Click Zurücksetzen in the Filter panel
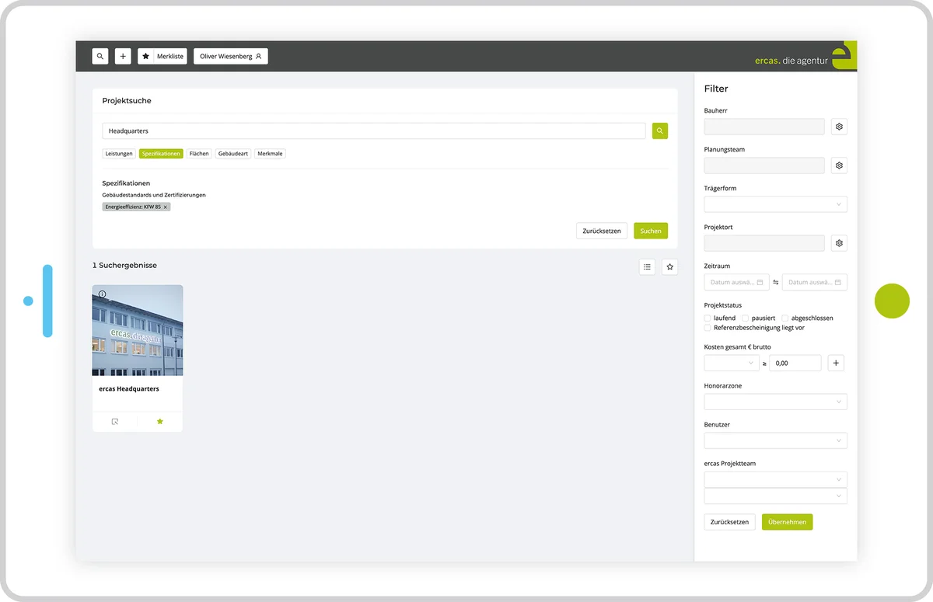This screenshot has width=933, height=602. 729,521
